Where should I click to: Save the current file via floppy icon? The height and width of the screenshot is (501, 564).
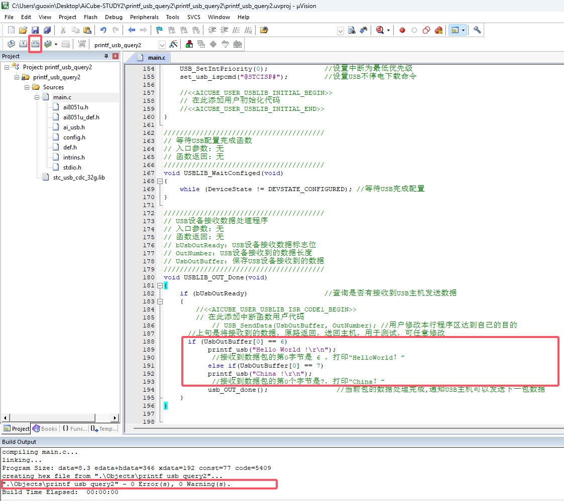pyautogui.click(x=35, y=30)
